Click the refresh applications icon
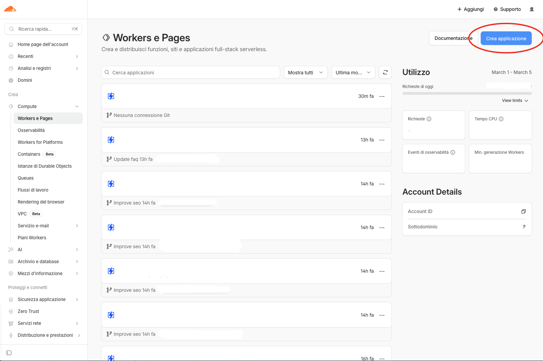Viewport: 543px width, 361px height. pyautogui.click(x=385, y=72)
